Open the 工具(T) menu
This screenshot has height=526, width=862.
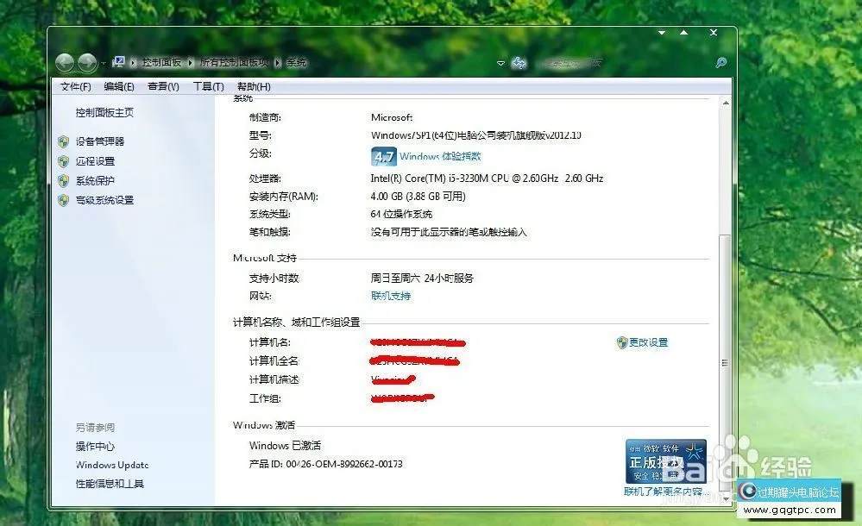pos(208,86)
